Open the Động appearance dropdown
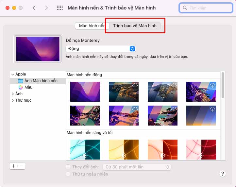Image resolution: width=236 pixels, height=187 pixels. [x=101, y=49]
